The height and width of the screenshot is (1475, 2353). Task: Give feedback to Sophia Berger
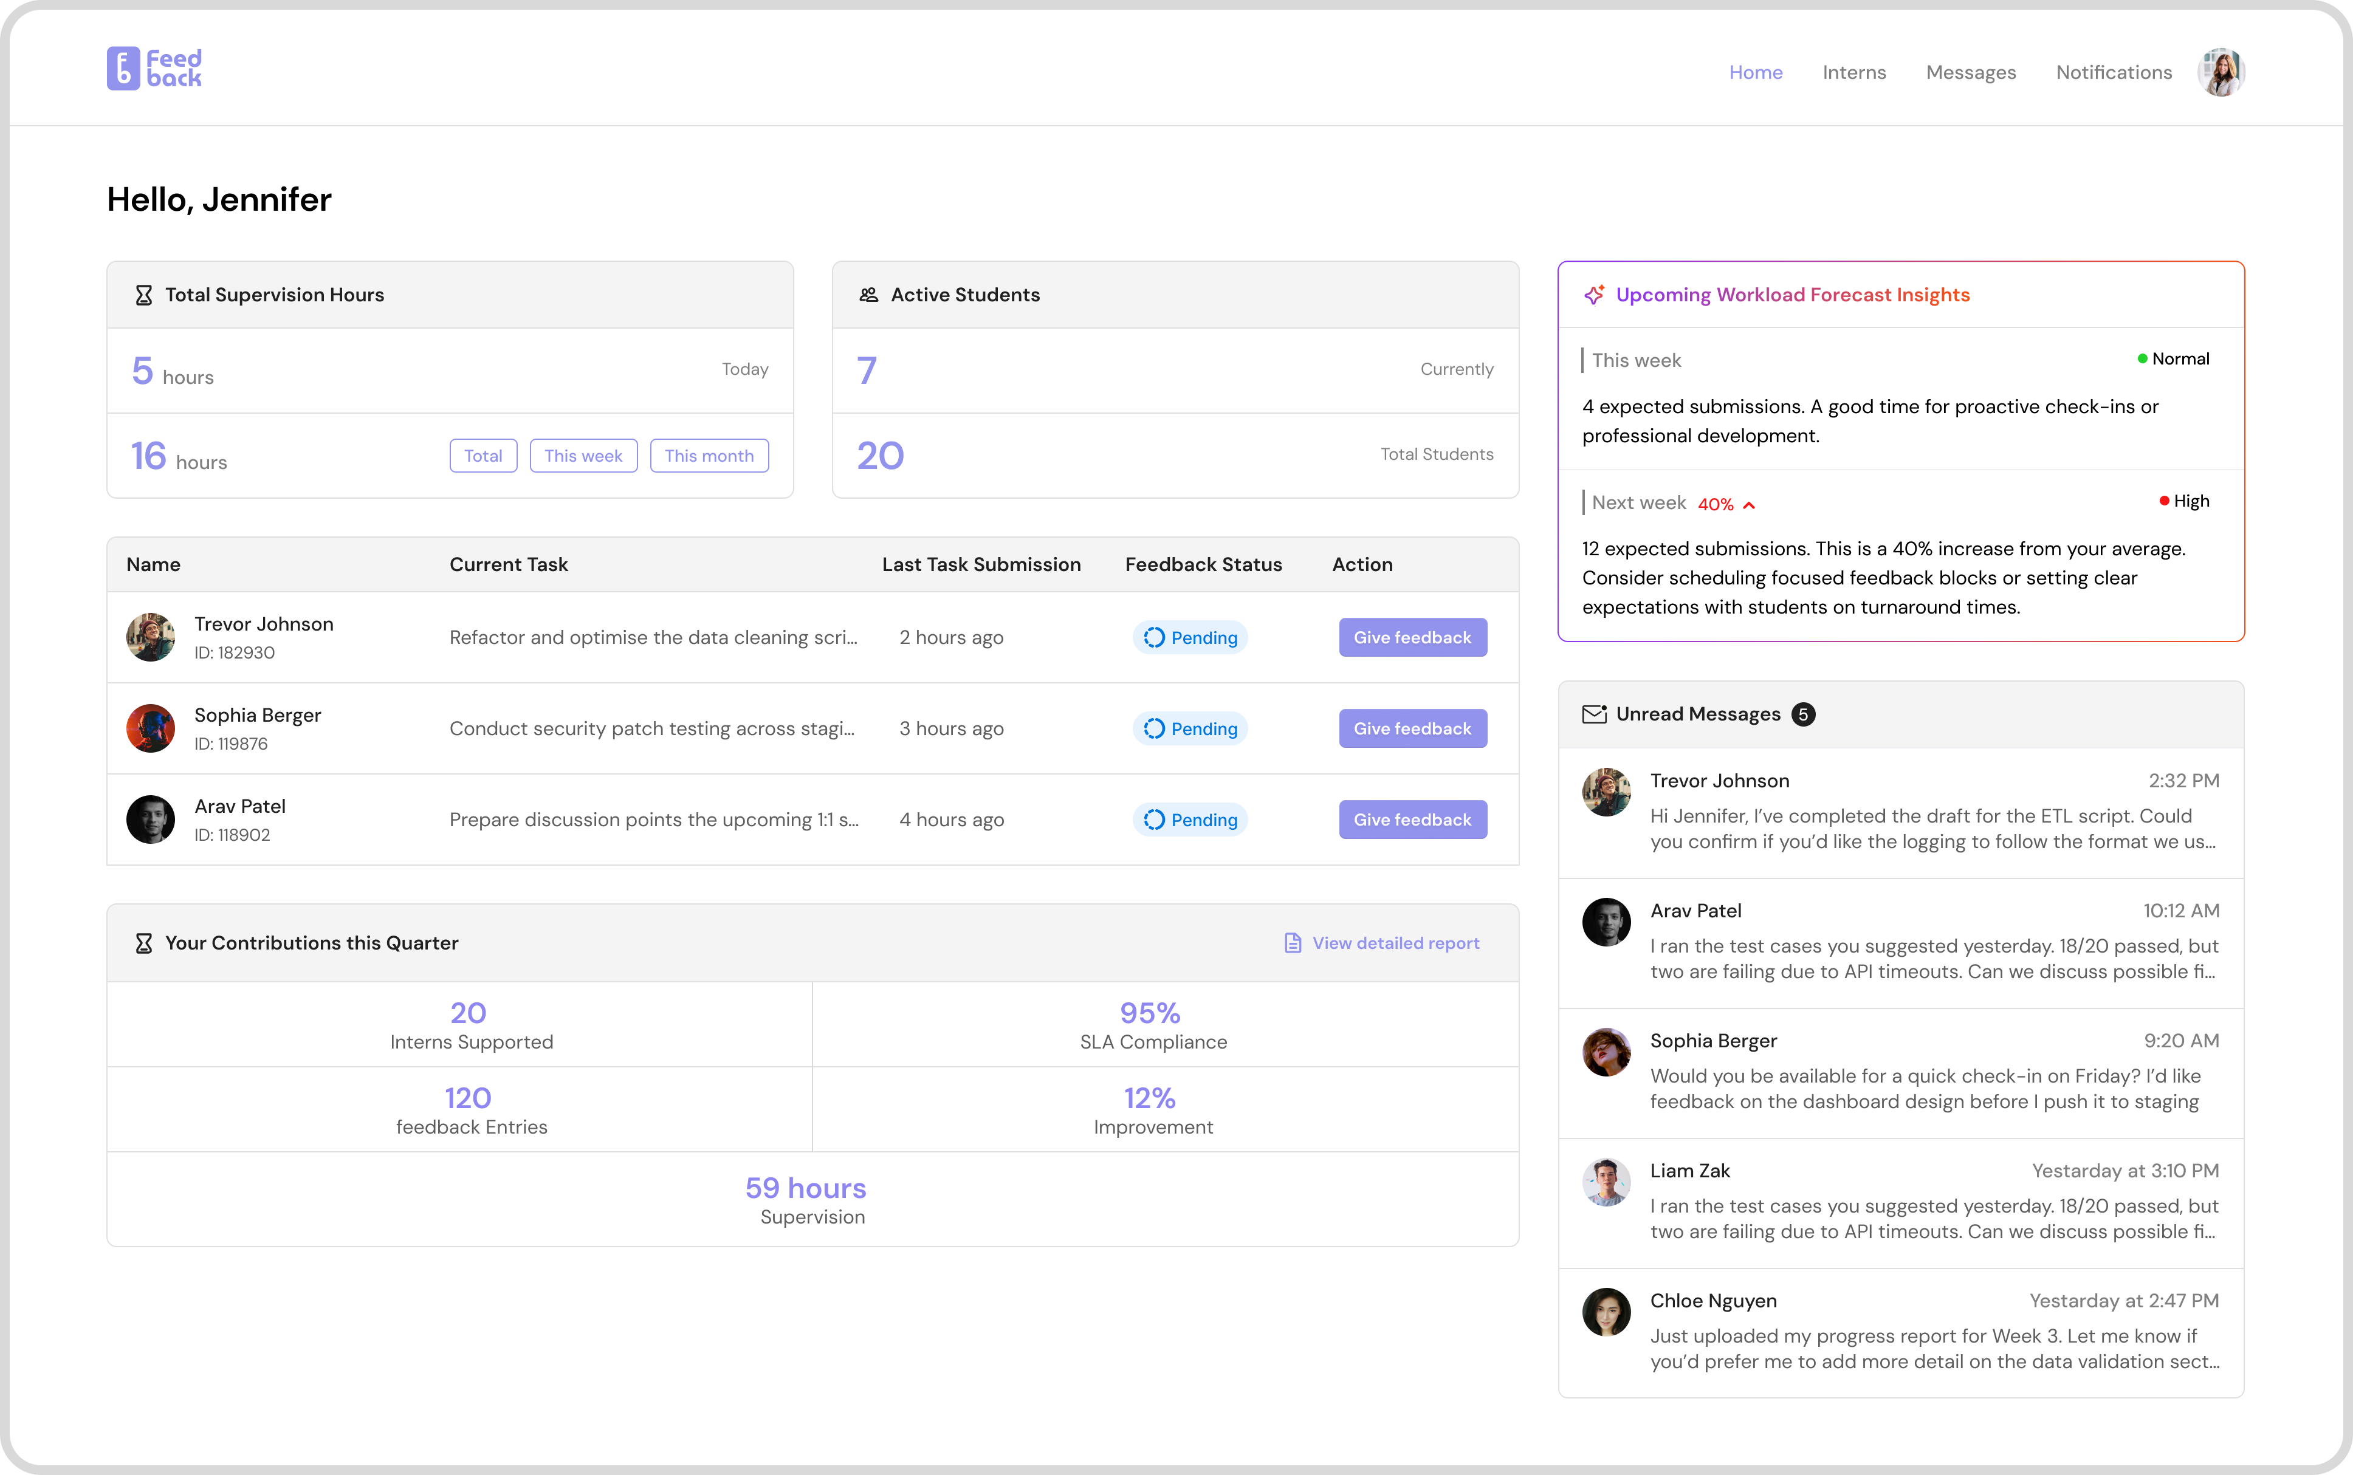(x=1412, y=729)
